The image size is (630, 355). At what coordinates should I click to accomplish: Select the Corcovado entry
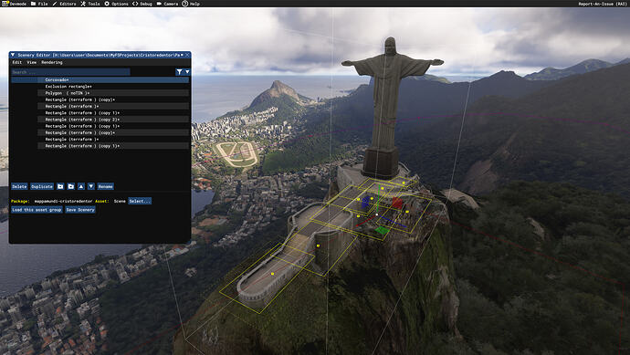[100, 80]
